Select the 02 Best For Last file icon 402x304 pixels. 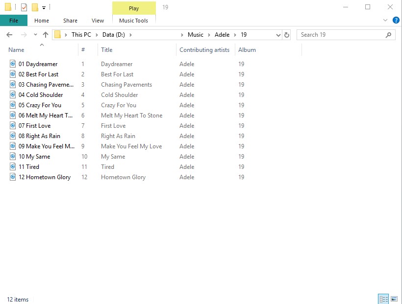tap(13, 74)
